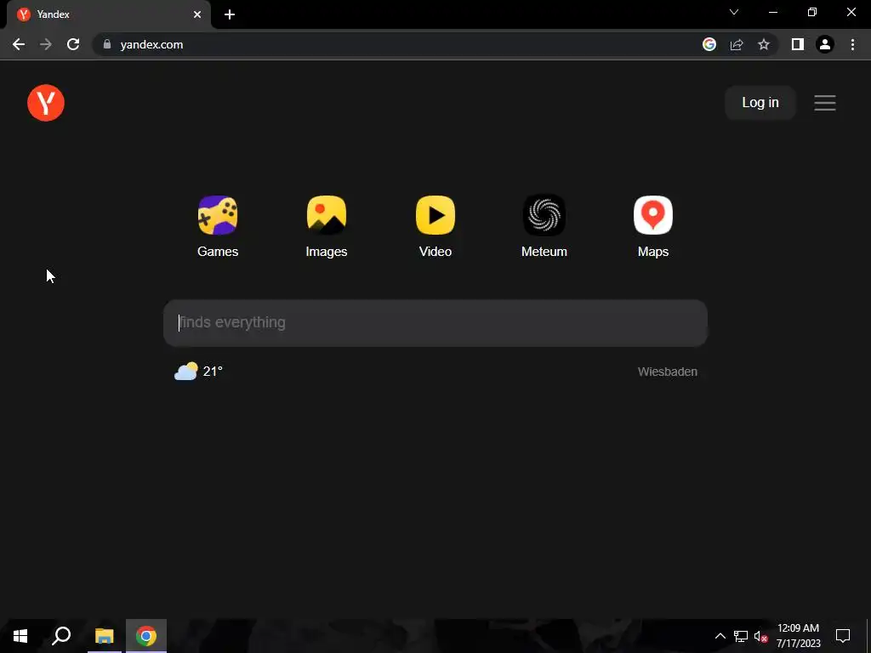
Task: Open a new browser tab
Action: point(230,14)
